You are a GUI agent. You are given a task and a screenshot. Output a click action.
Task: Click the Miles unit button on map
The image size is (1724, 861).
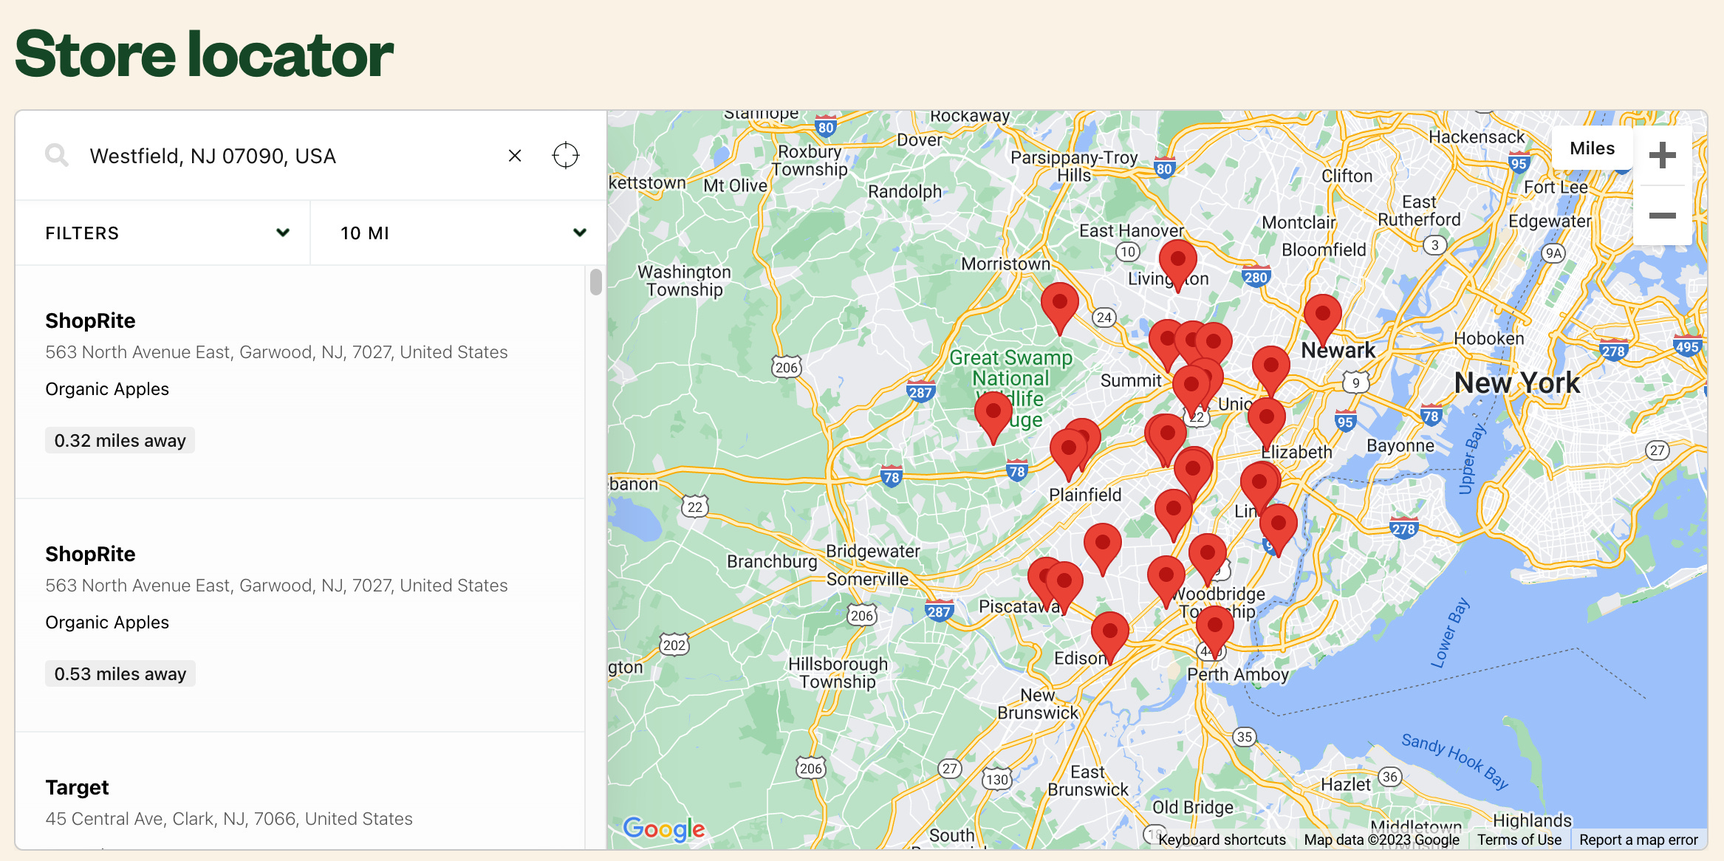(1592, 148)
